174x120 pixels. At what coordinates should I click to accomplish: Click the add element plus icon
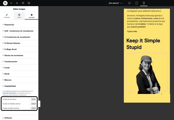(x=11, y=3)
